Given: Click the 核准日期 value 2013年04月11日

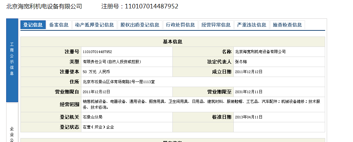Looking at the screenshot, I should point(249,117).
